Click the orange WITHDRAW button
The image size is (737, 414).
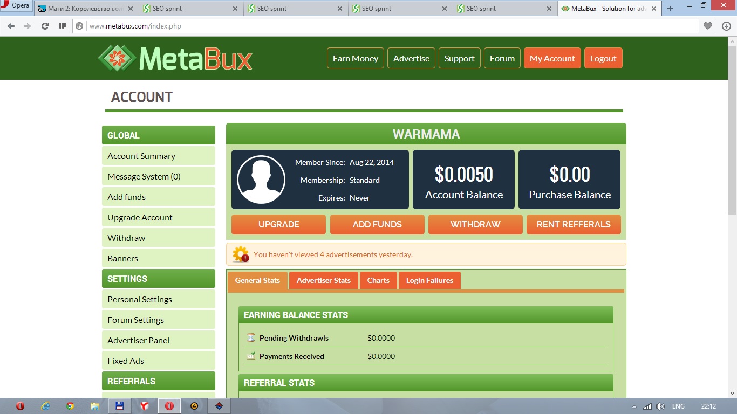point(475,224)
